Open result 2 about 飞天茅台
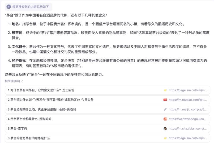This screenshot has width=214, height=143. pos(50,100)
